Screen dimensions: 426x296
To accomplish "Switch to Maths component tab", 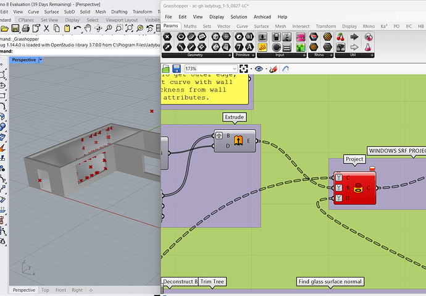I will click(190, 27).
